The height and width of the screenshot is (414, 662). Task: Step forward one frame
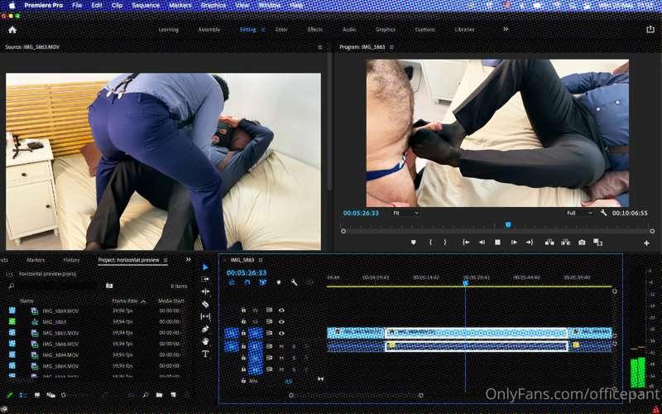tap(514, 243)
